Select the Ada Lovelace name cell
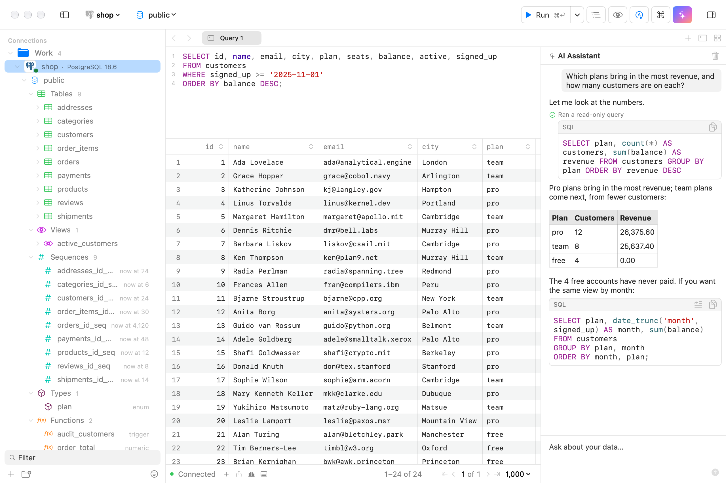Viewport: 726px width, 483px height. (274, 162)
